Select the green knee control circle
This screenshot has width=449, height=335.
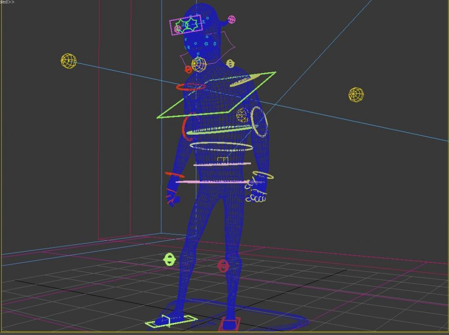click(169, 260)
